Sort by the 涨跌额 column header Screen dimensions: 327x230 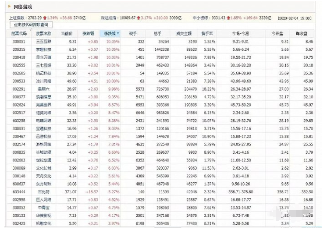(89, 34)
